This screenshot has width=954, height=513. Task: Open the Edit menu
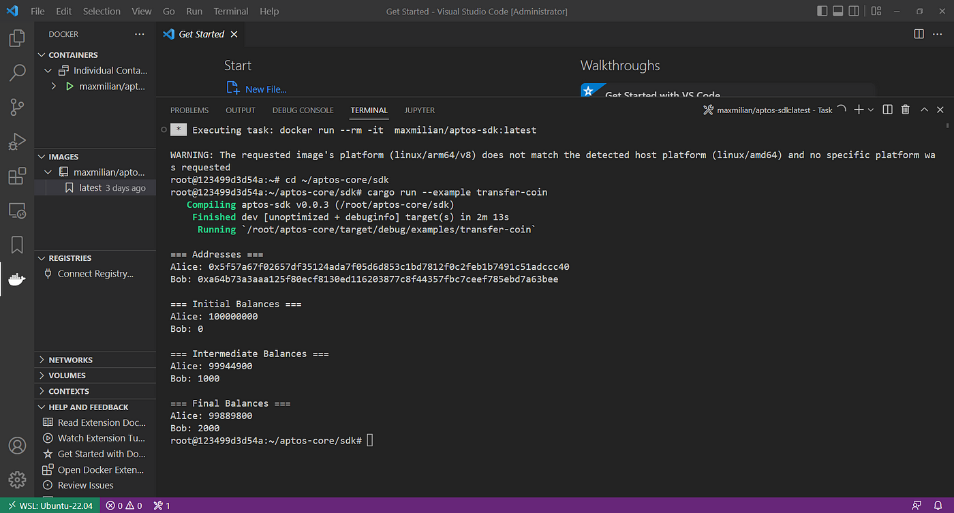64,12
